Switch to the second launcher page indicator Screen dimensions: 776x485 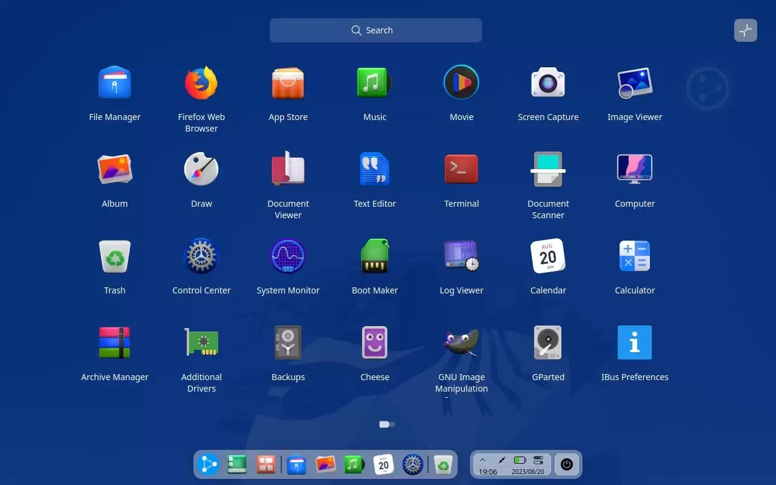pyautogui.click(x=392, y=424)
